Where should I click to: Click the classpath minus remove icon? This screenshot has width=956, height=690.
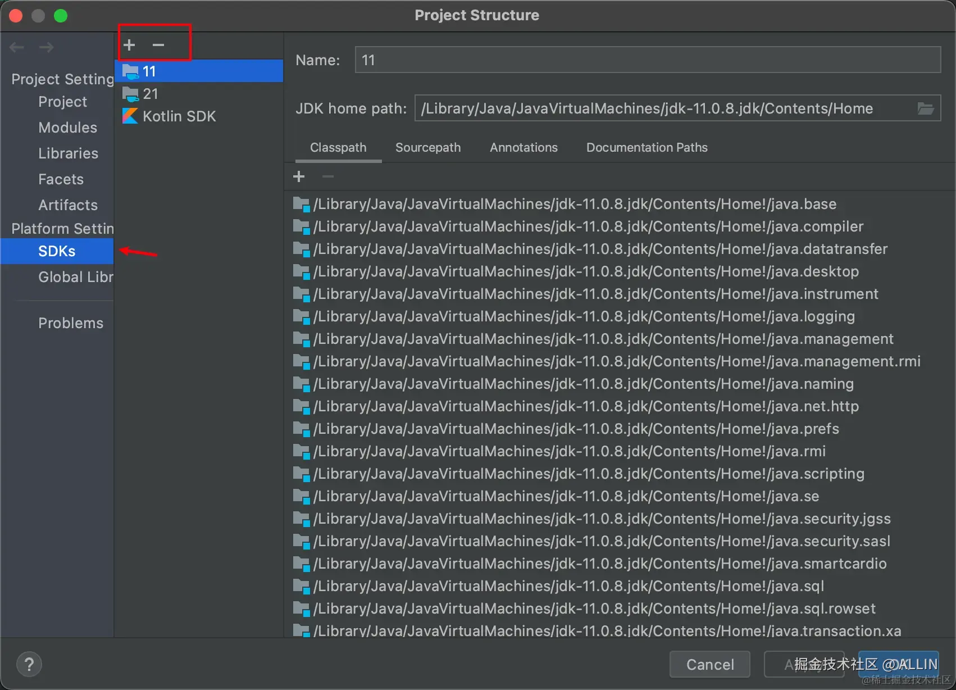click(328, 176)
